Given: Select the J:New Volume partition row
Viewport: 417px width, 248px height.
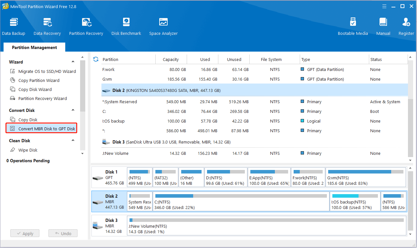Looking at the screenshot, I should coord(255,153).
